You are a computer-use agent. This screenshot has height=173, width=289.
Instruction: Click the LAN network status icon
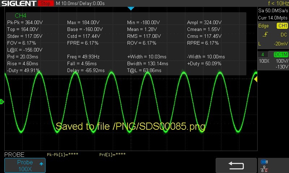[264, 169]
